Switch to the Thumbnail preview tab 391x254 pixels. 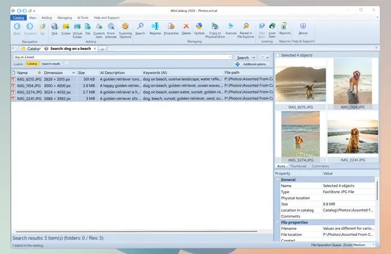[298, 166]
